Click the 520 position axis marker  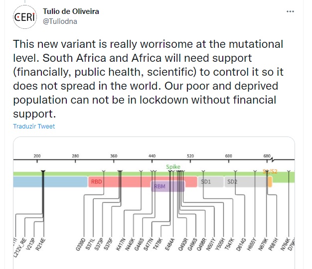coord(190,156)
